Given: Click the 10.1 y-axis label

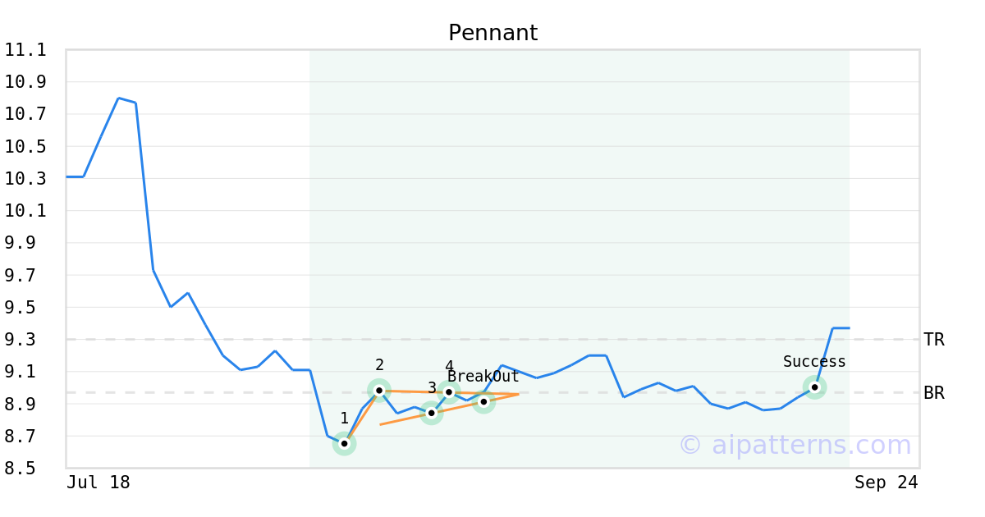Looking at the screenshot, I should (25, 211).
